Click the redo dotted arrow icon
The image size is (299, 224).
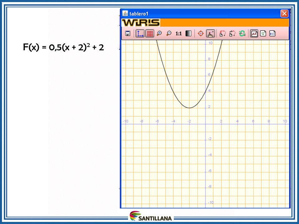[x=232, y=34]
